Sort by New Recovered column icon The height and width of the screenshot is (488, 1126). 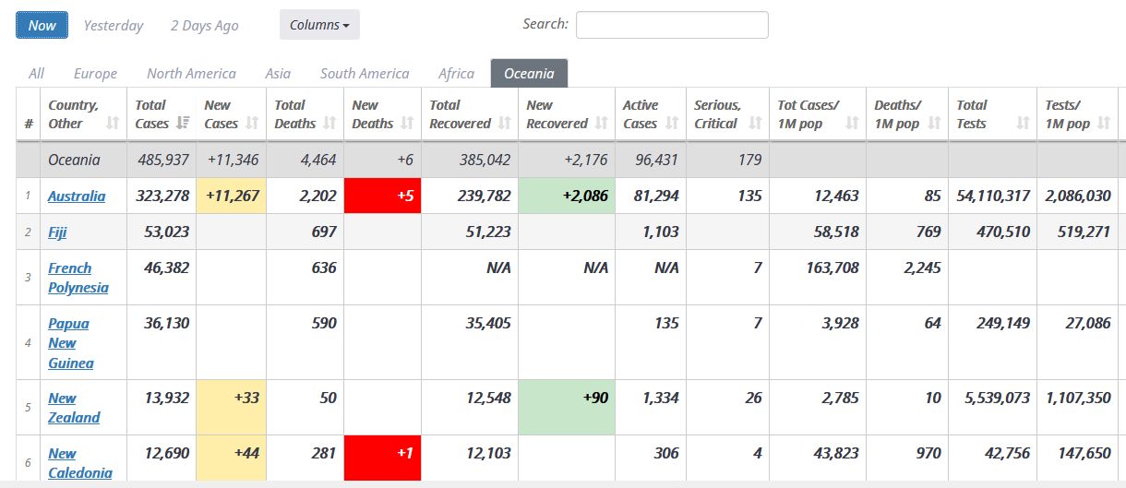[x=602, y=124]
